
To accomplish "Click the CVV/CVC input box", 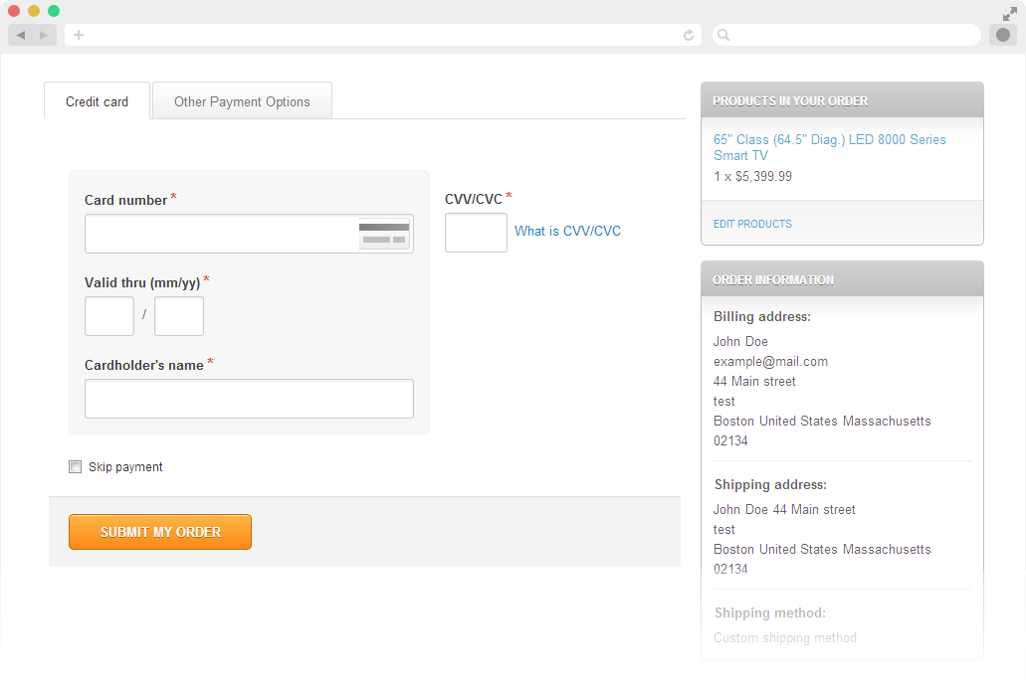I will [476, 233].
